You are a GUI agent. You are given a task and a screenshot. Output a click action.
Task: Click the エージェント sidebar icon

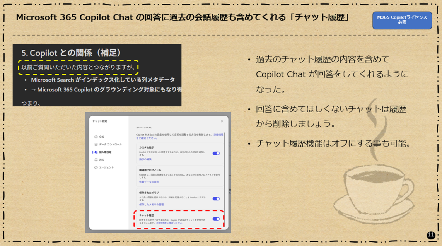pyautogui.click(x=96, y=166)
